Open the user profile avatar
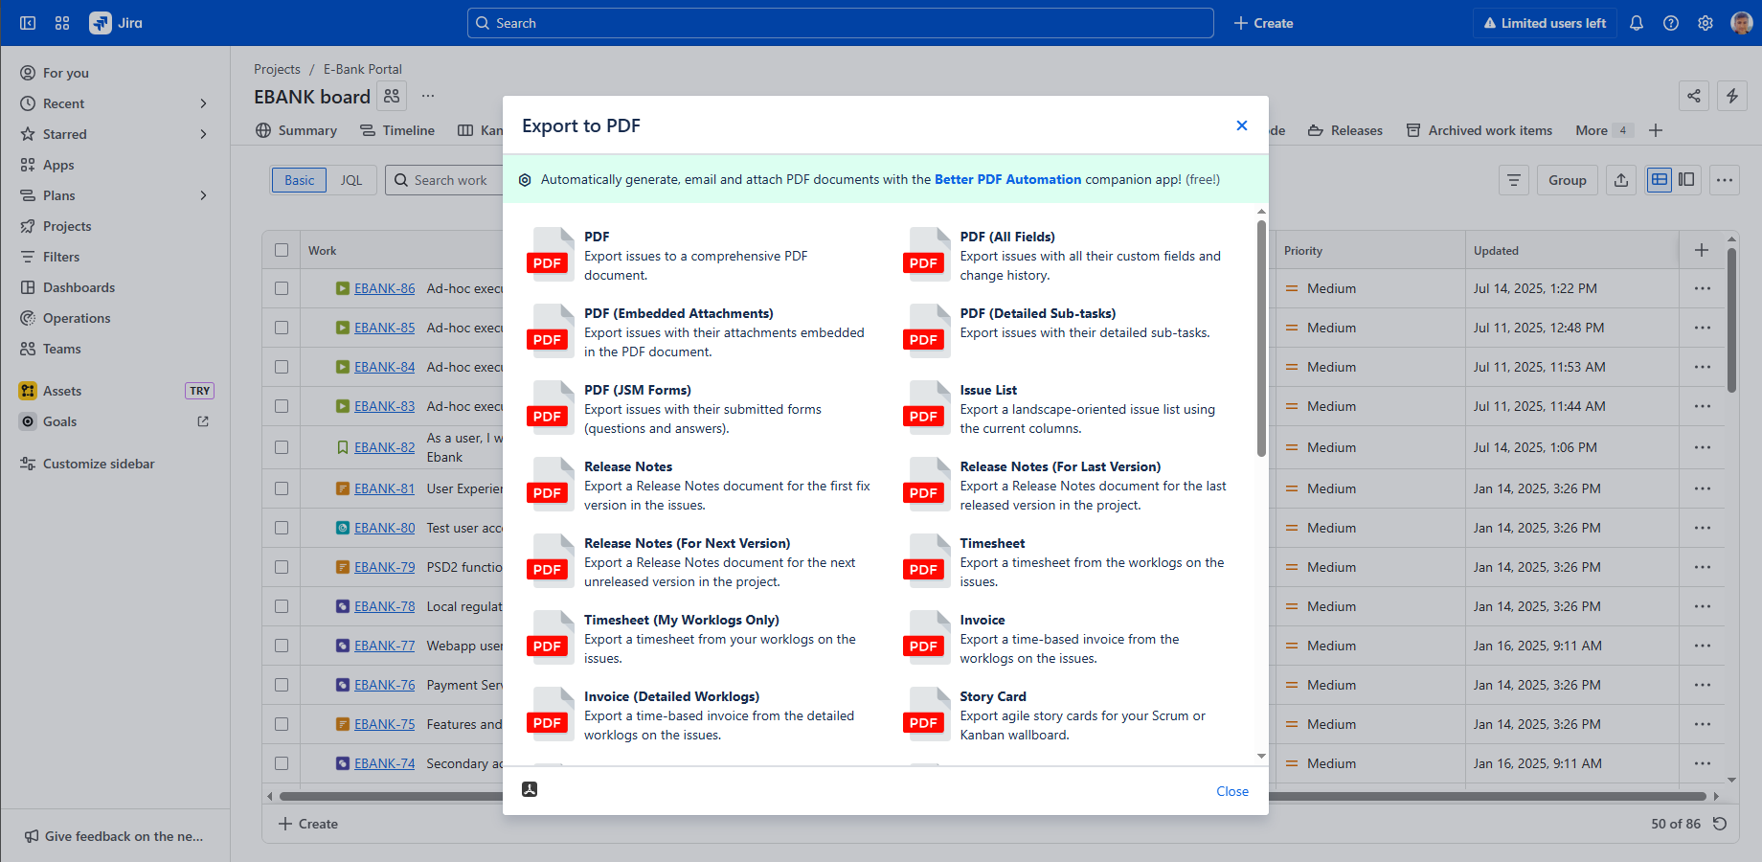The image size is (1762, 862). pos(1742,23)
